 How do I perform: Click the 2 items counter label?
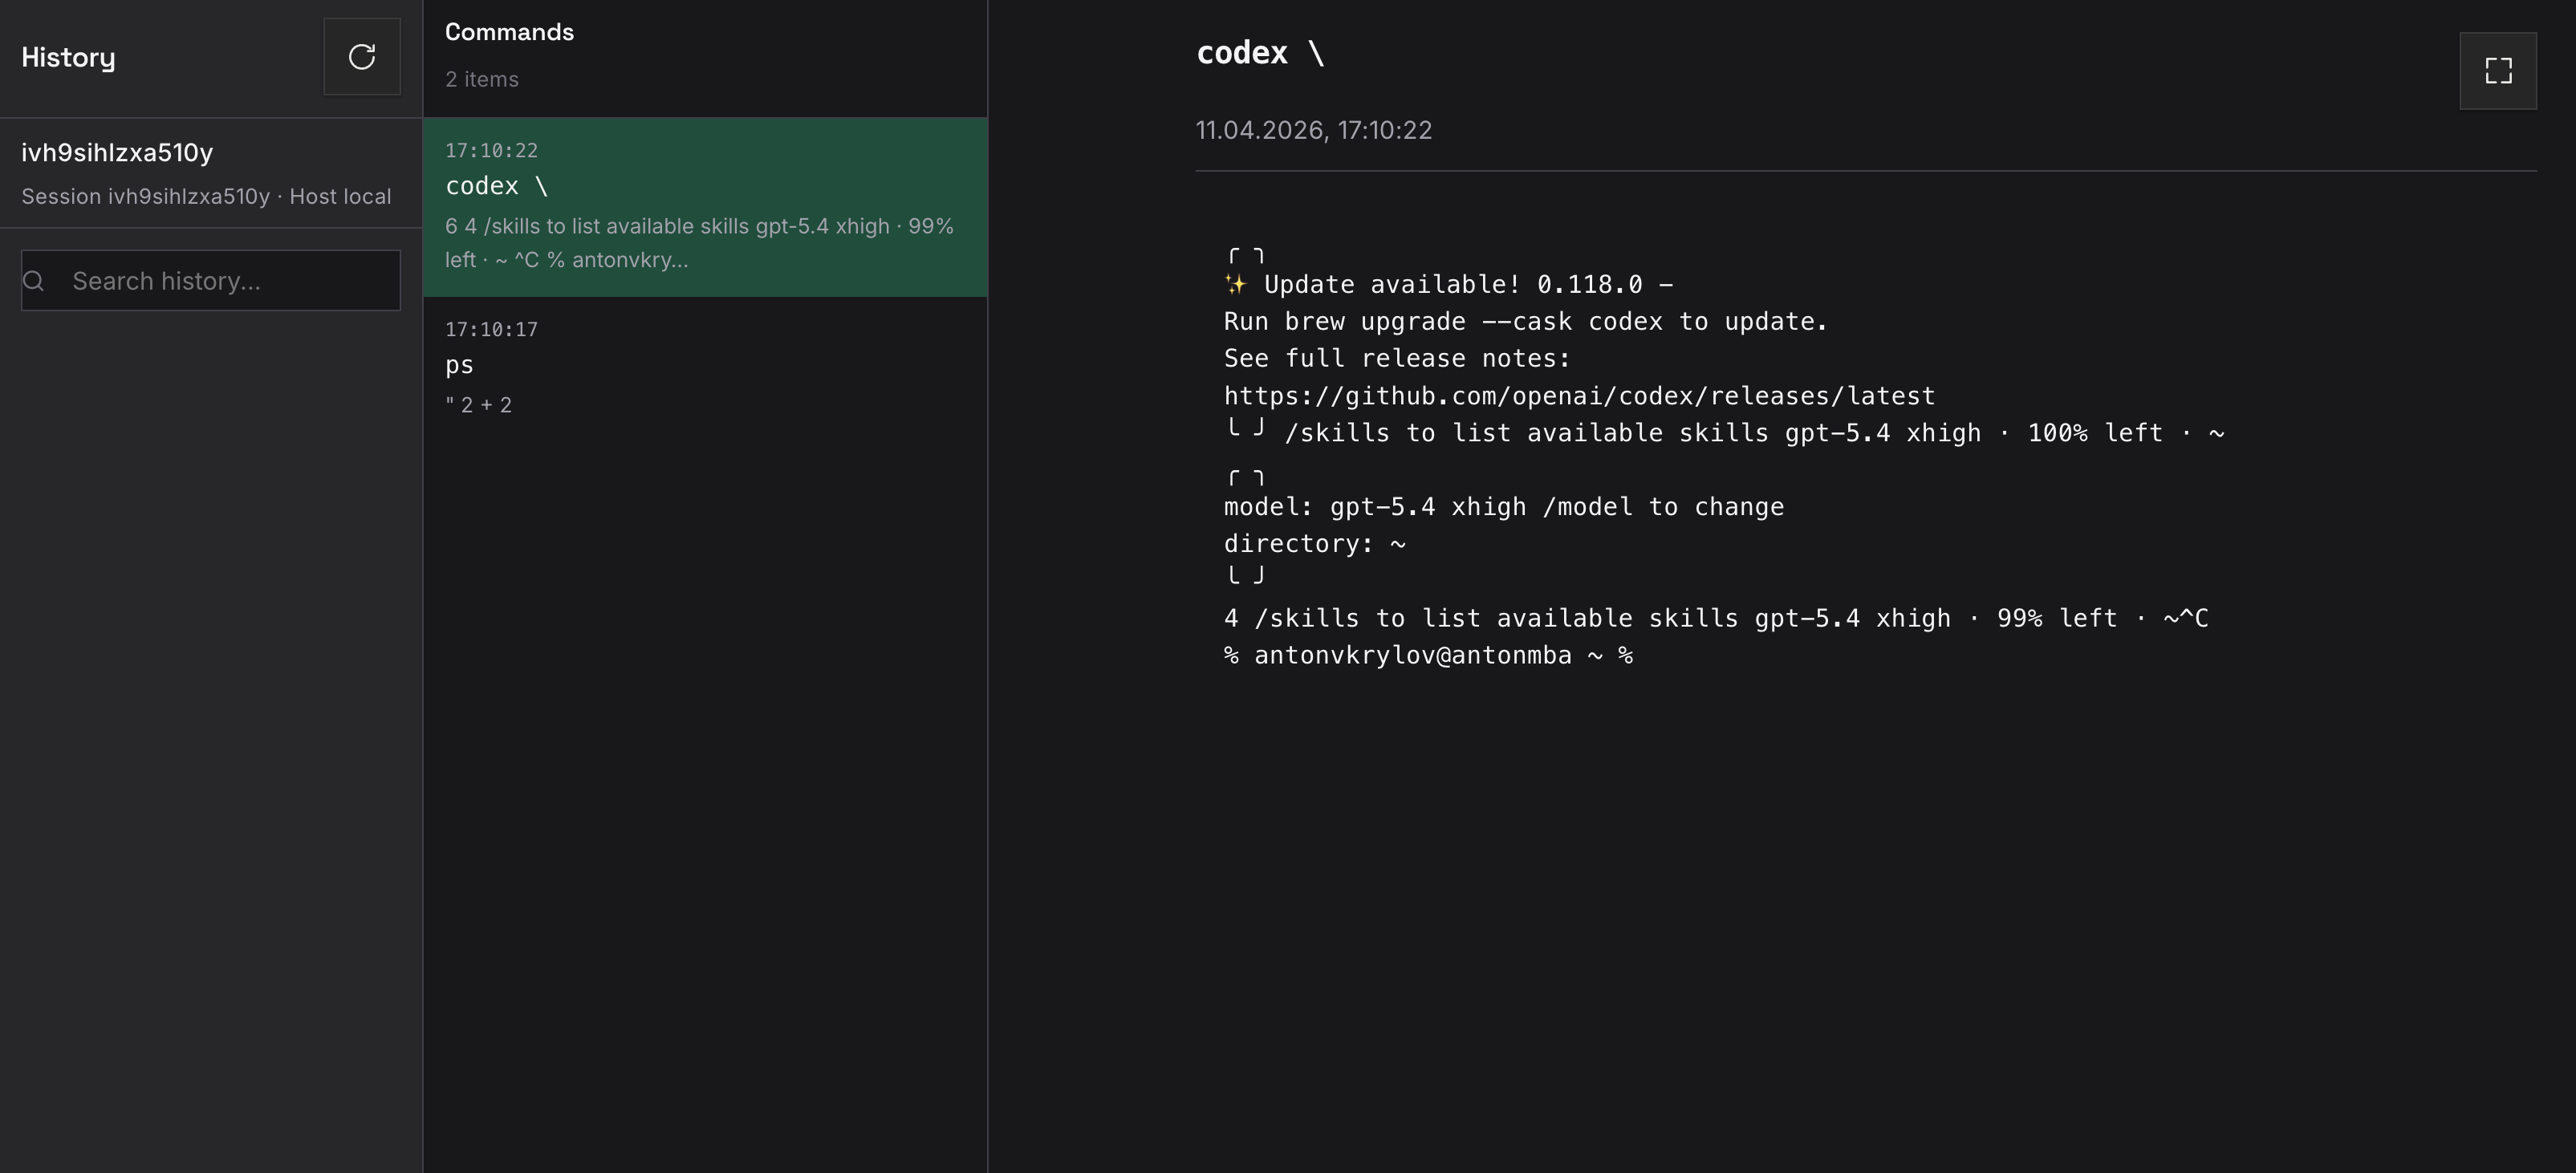coord(482,79)
